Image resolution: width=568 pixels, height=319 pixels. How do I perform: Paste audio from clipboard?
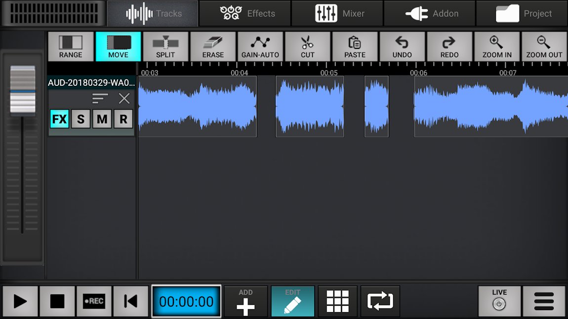(355, 46)
